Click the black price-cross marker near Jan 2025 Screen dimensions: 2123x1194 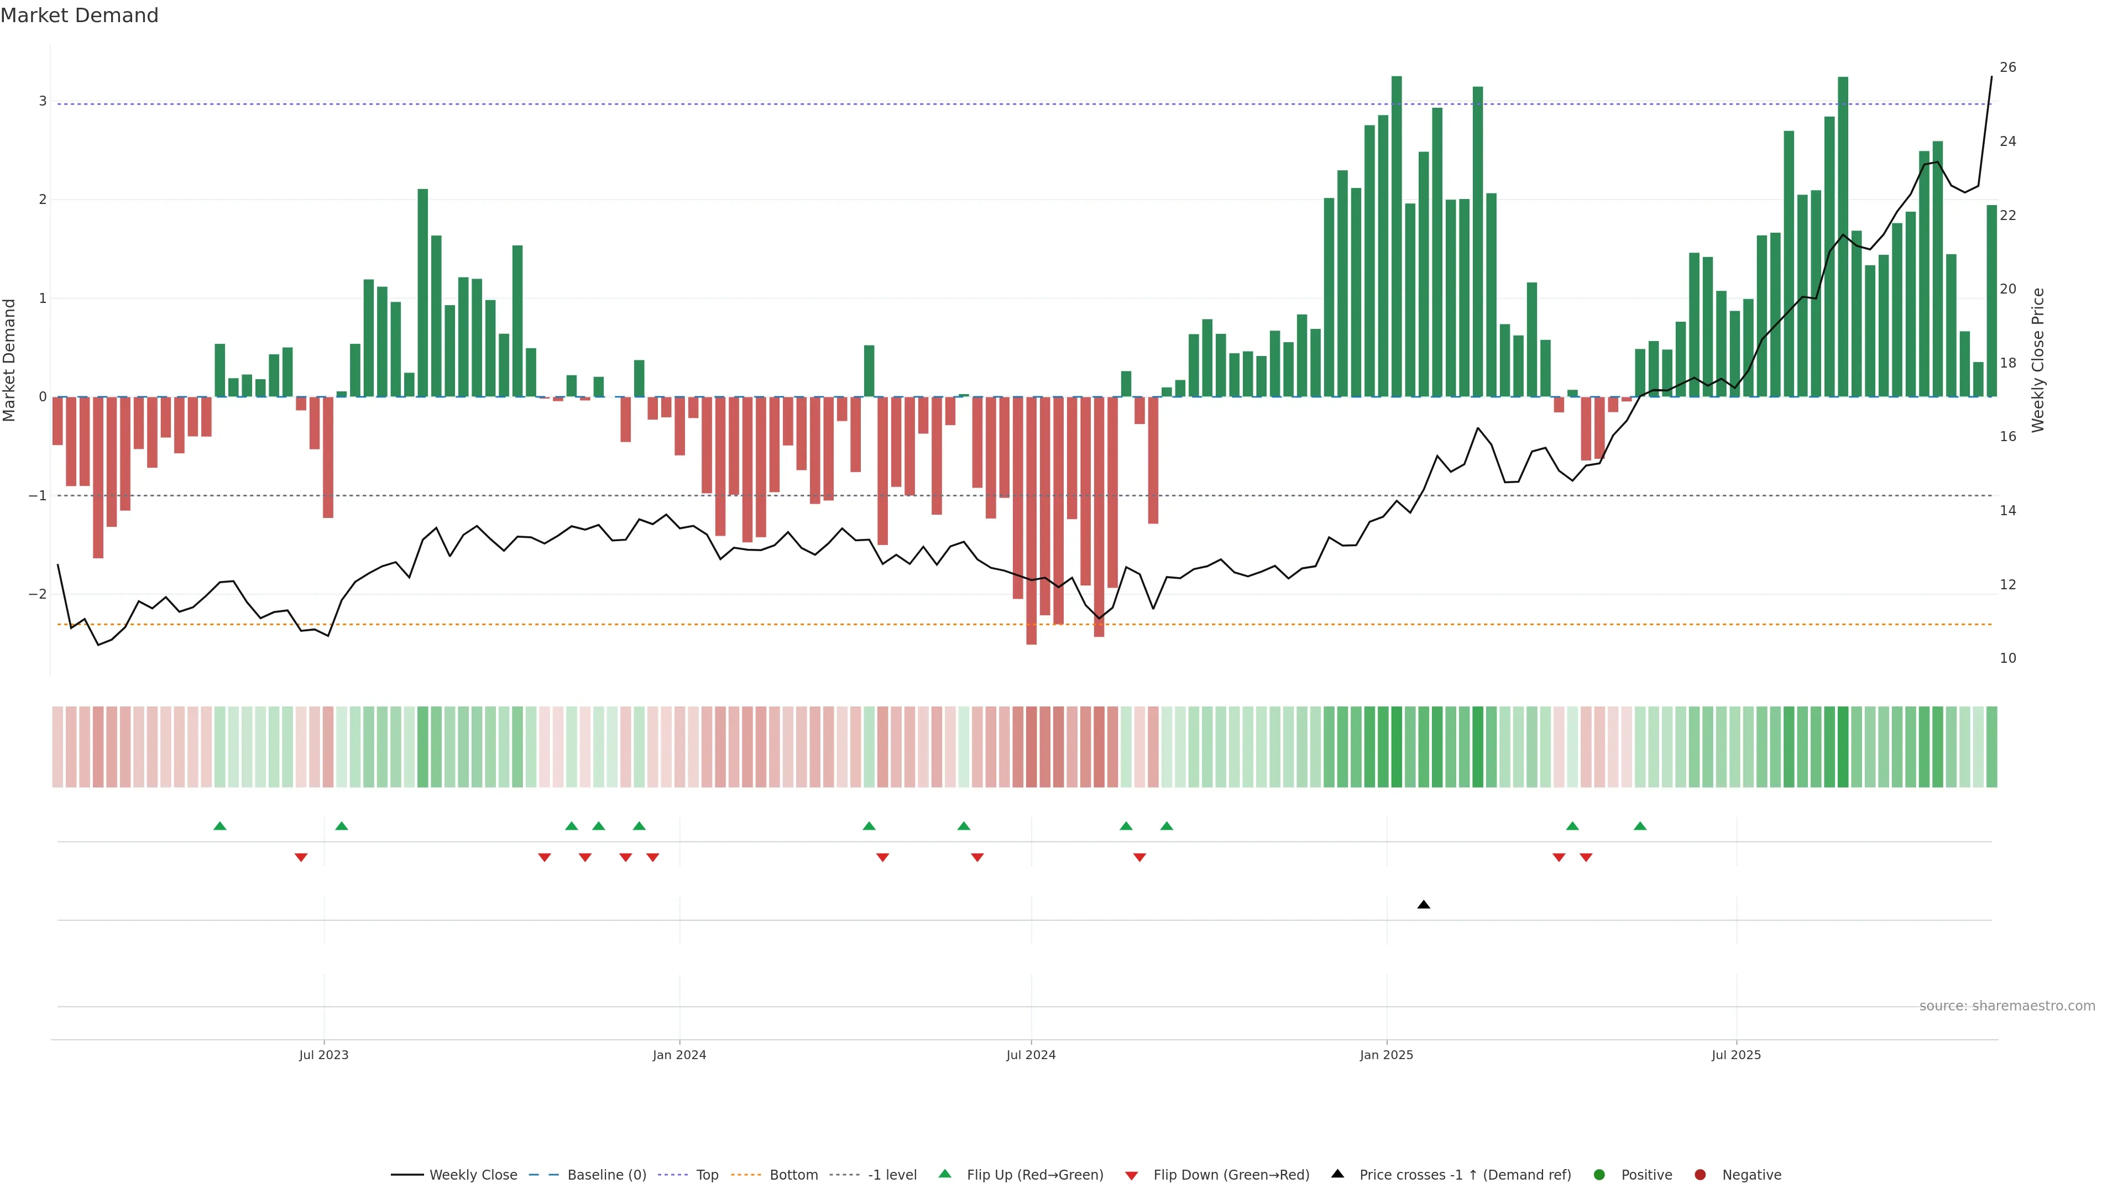click(1423, 905)
